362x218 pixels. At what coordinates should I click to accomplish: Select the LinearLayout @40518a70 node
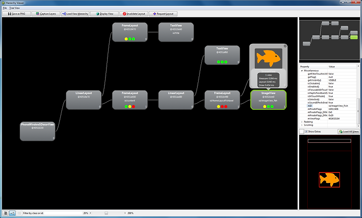pos(83,100)
